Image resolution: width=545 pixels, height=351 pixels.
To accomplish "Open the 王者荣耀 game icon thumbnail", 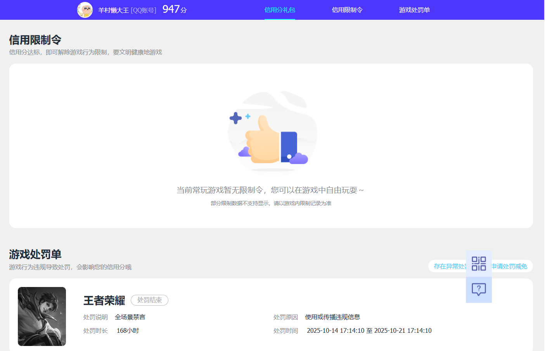I will pyautogui.click(x=42, y=316).
